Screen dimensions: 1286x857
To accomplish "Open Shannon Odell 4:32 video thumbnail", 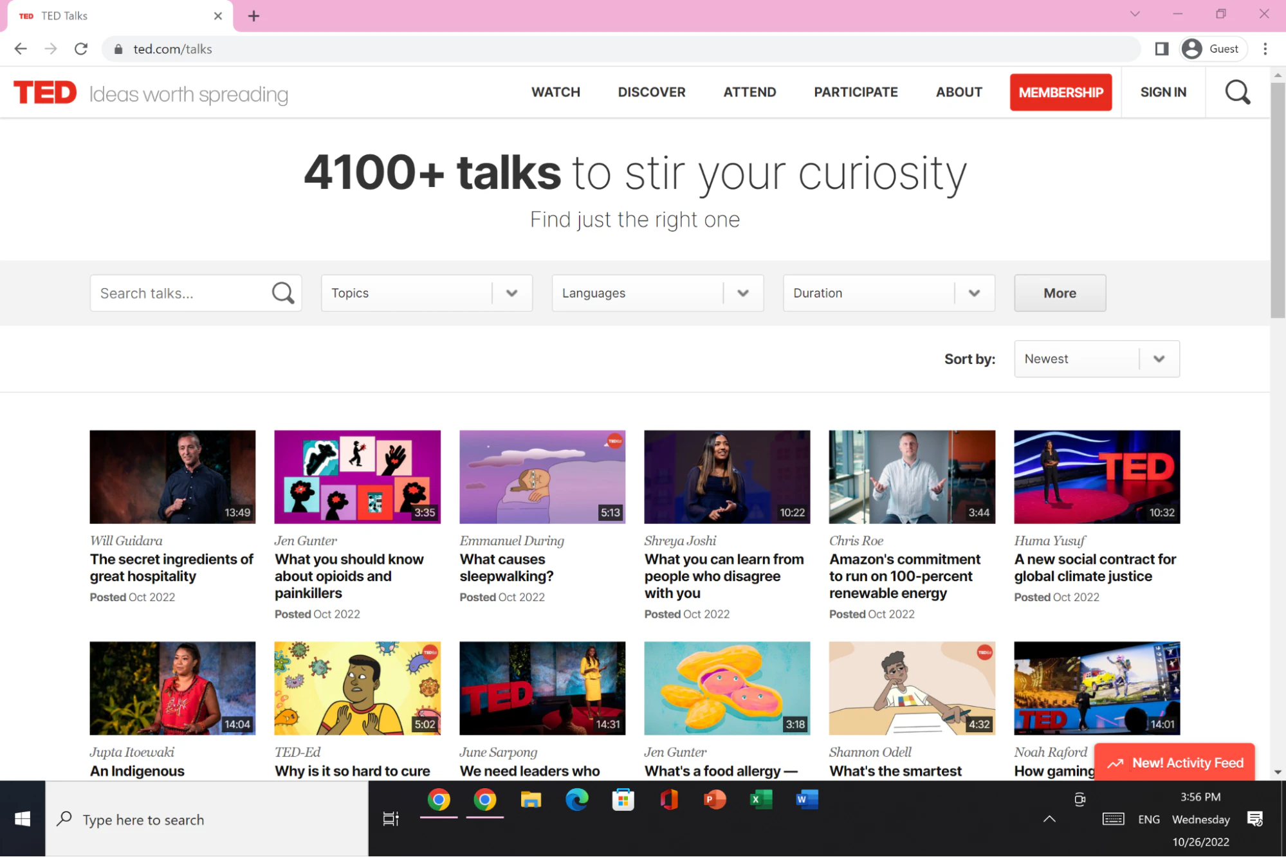I will pyautogui.click(x=912, y=688).
